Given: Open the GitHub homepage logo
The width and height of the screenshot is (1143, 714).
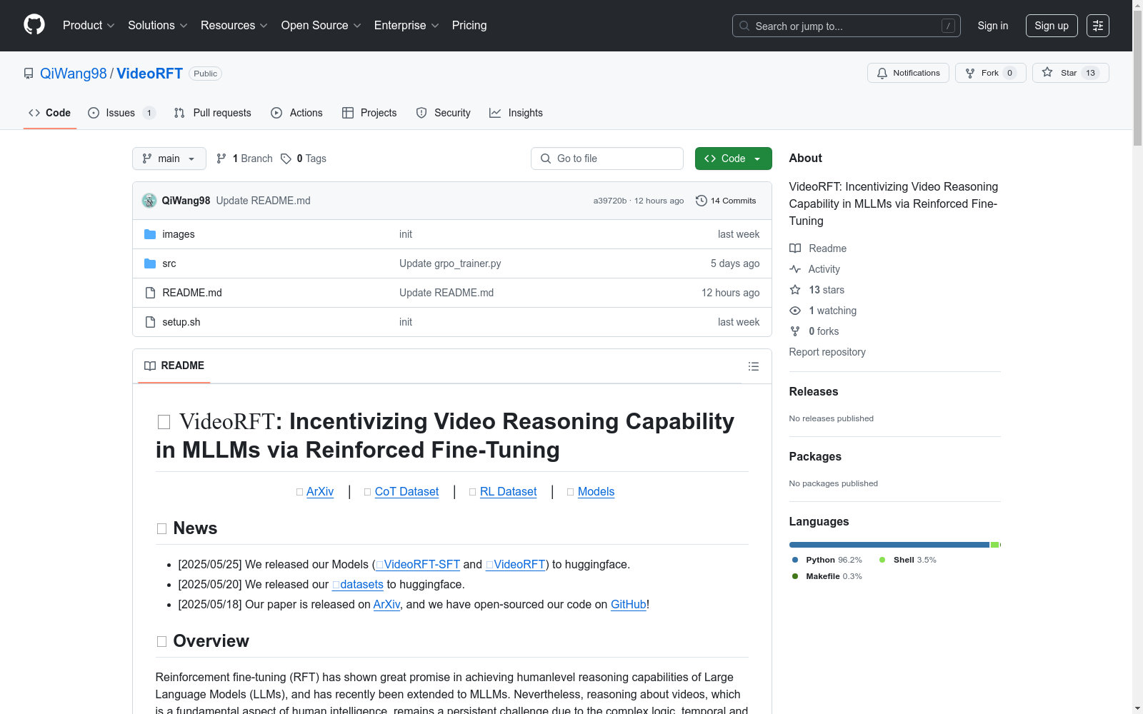Looking at the screenshot, I should [x=34, y=25].
